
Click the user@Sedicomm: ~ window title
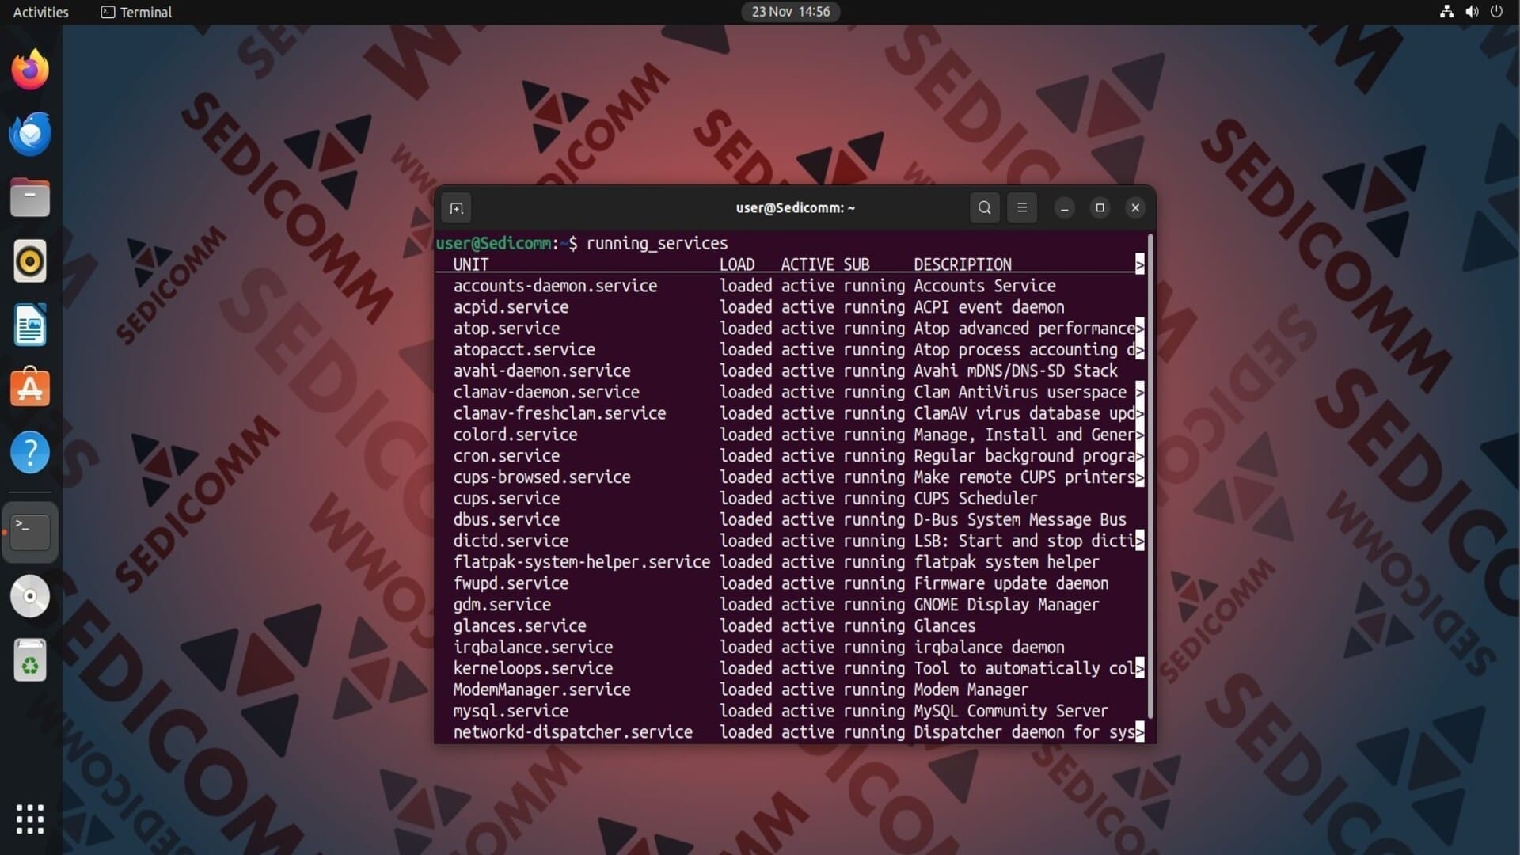(795, 207)
